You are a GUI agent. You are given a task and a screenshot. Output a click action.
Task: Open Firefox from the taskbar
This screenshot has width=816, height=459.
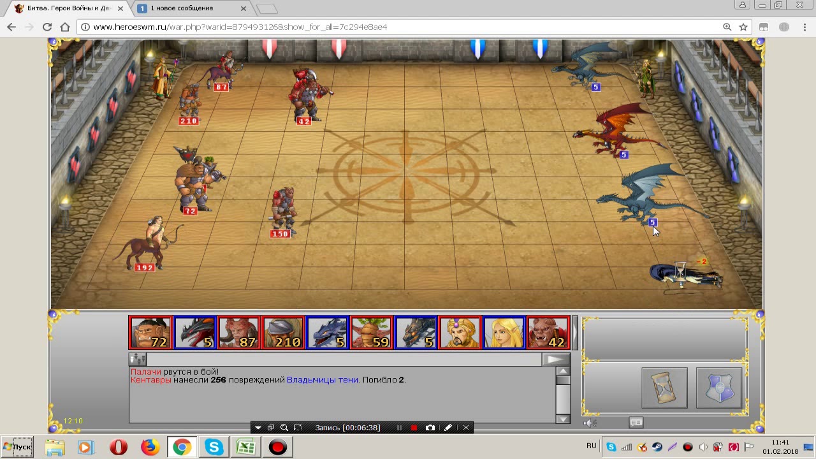[150, 447]
